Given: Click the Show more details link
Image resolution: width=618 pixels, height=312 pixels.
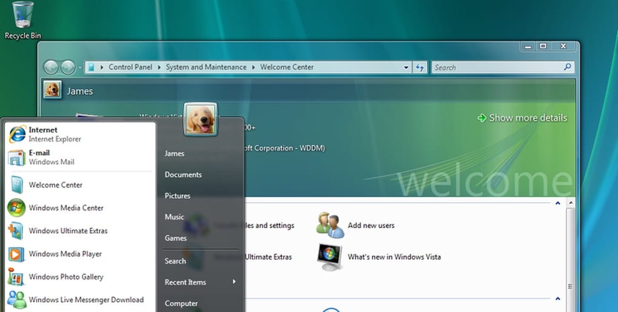Looking at the screenshot, I should tap(528, 118).
